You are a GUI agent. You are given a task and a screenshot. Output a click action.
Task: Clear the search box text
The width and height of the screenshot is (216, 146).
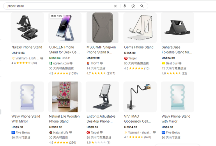(x=115, y=6)
